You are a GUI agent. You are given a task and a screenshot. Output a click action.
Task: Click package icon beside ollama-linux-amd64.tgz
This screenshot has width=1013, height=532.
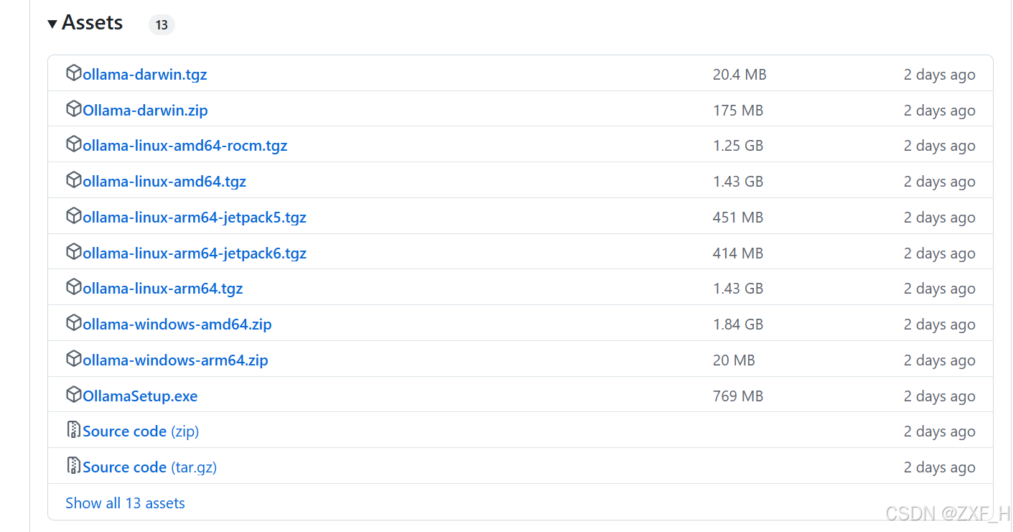coord(73,180)
